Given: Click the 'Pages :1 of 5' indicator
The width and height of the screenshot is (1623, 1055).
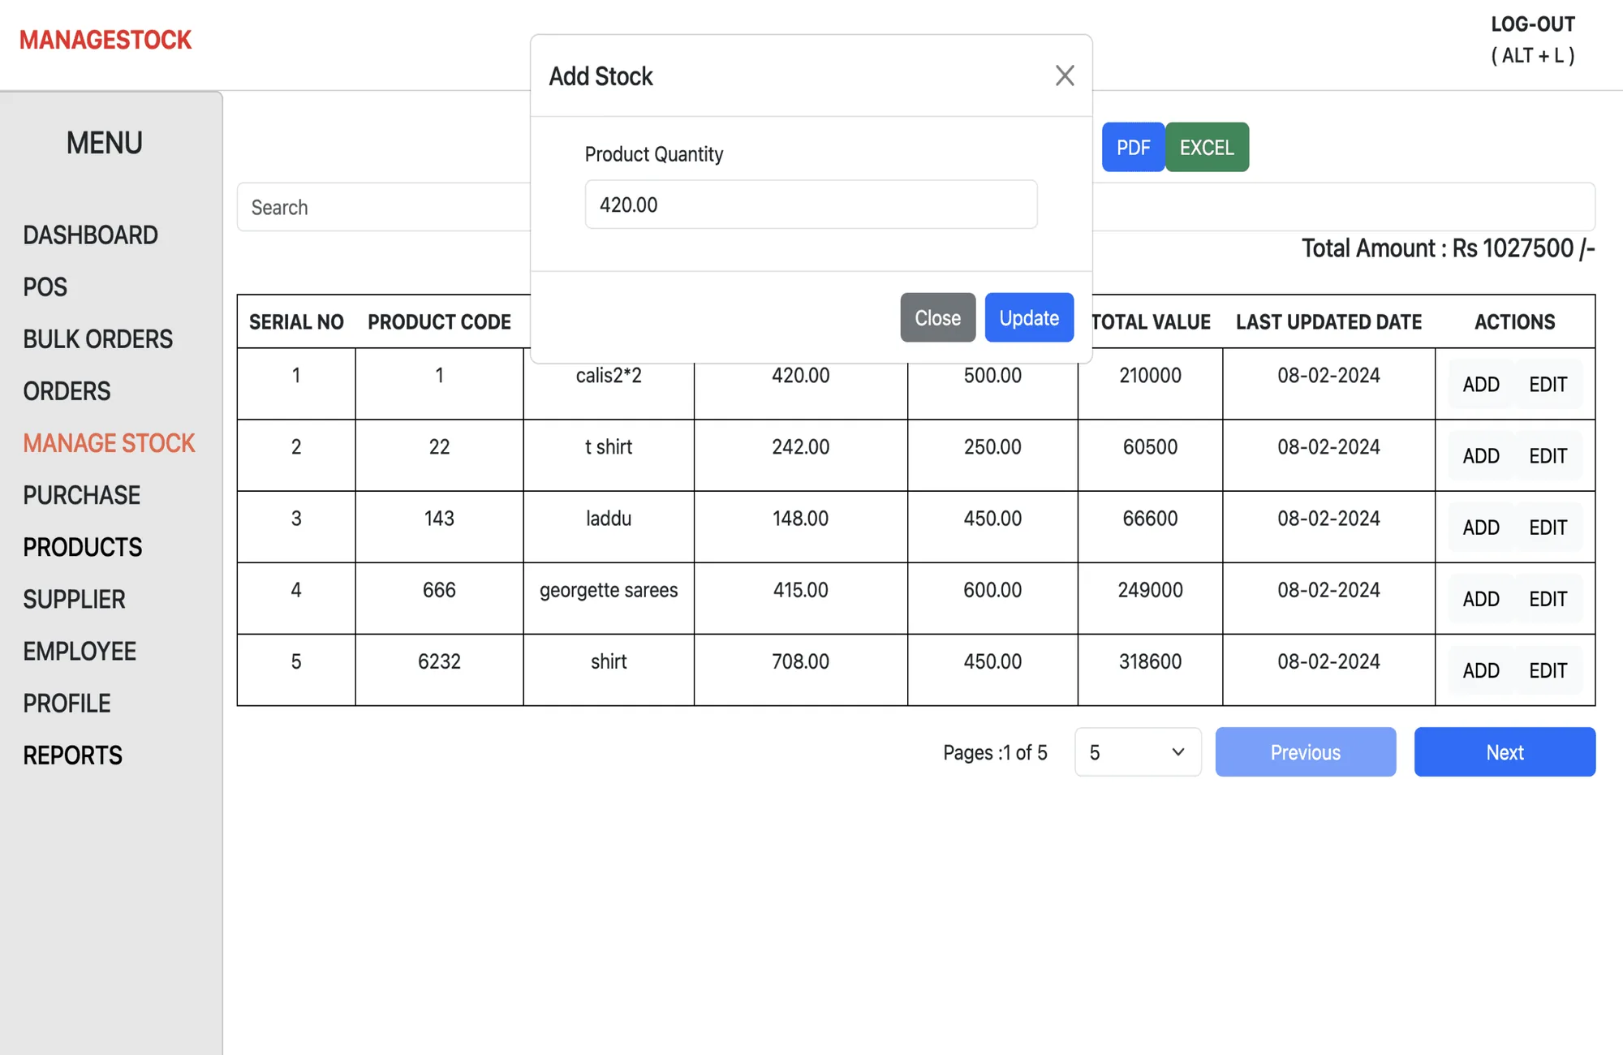Looking at the screenshot, I should 995,752.
